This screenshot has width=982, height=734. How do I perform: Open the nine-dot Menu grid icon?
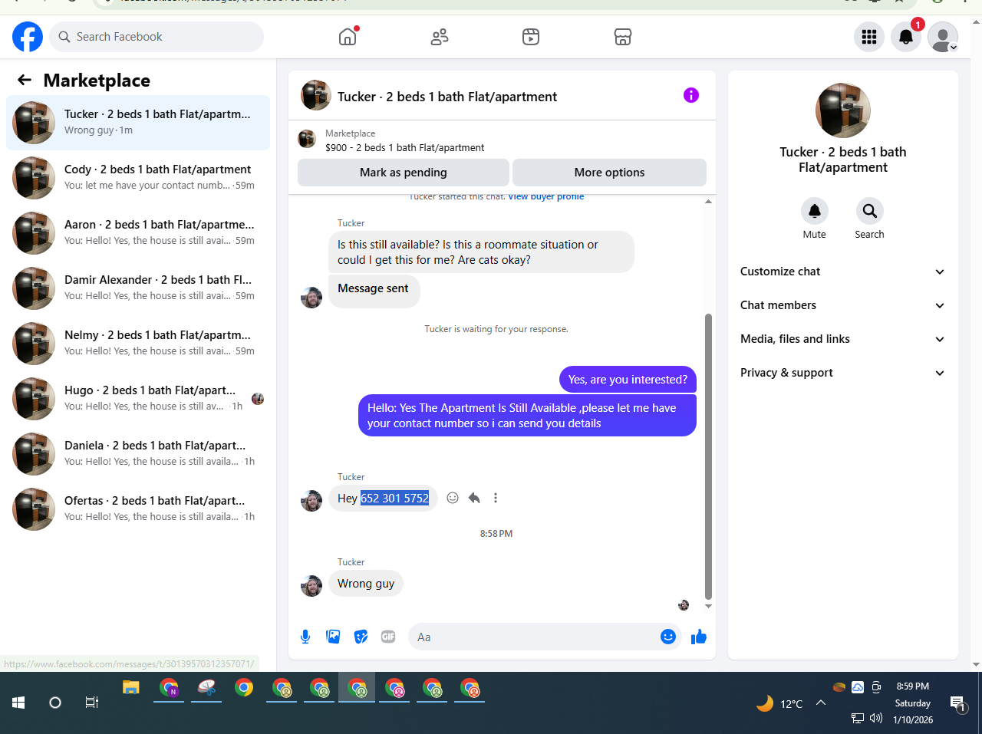pyautogui.click(x=869, y=37)
